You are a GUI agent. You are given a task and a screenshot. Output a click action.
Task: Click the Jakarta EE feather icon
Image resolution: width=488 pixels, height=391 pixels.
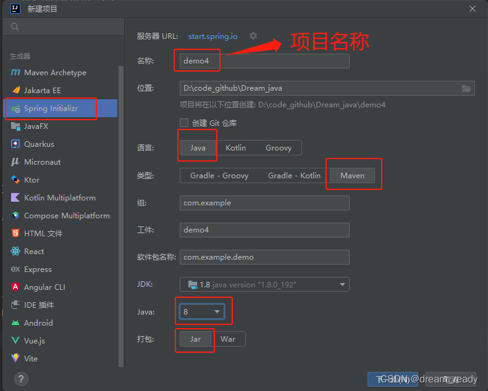click(15, 90)
